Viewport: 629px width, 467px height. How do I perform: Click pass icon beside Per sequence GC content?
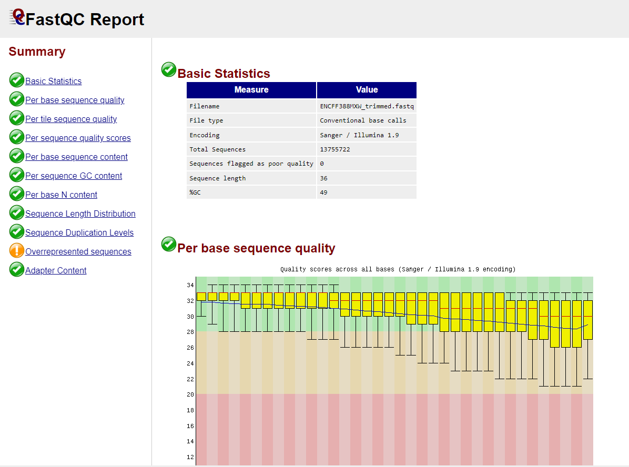(x=16, y=175)
